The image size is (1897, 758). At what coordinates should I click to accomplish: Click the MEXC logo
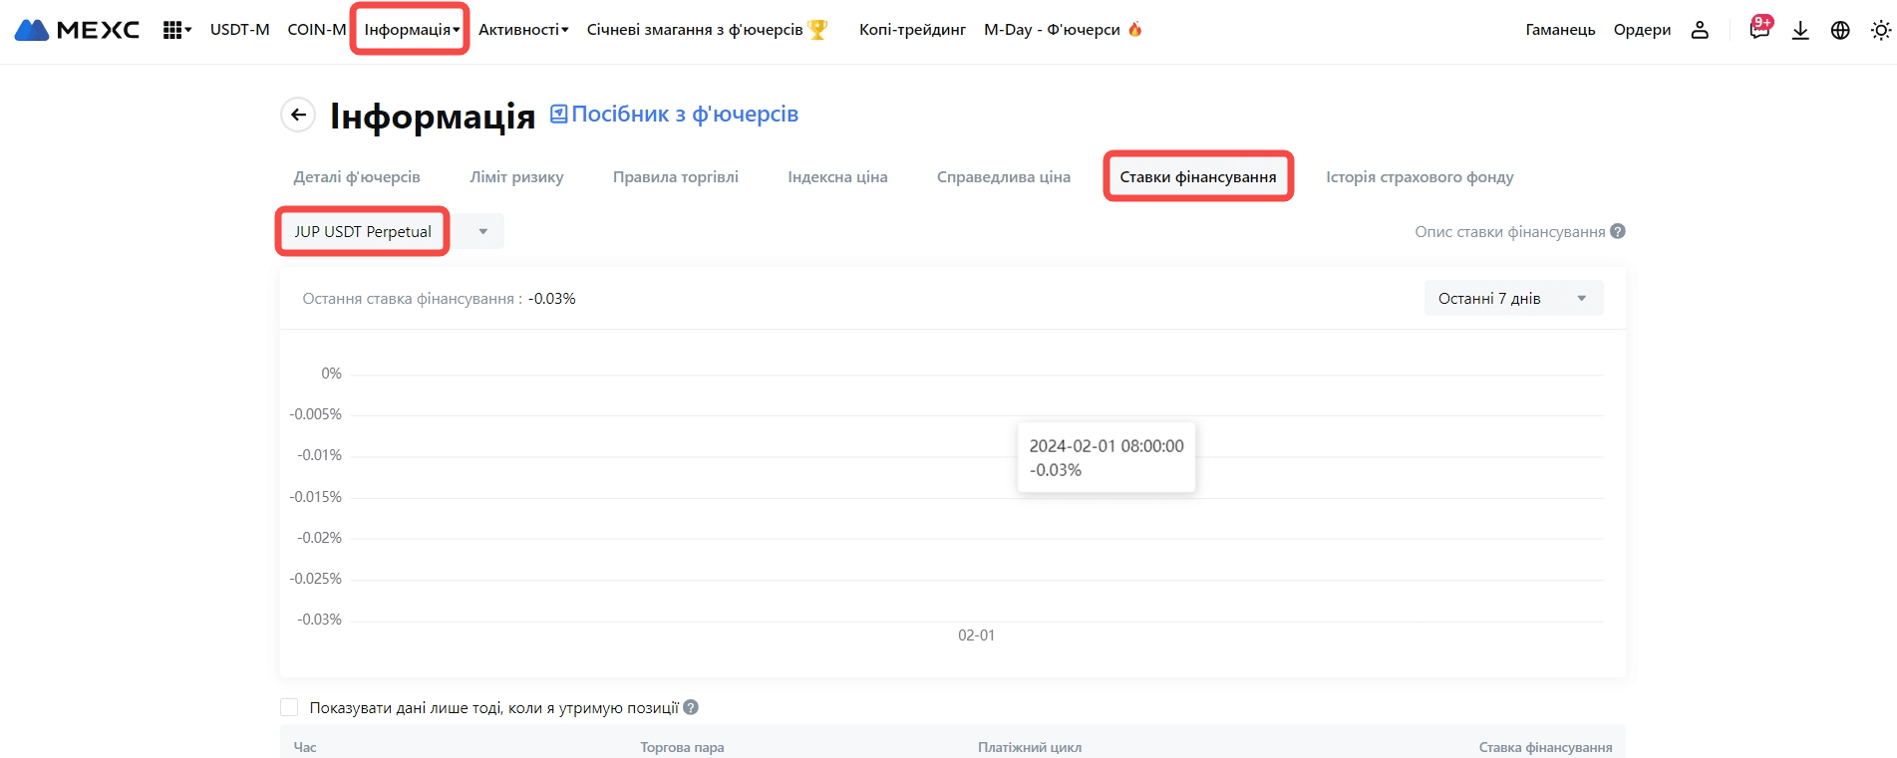[77, 30]
